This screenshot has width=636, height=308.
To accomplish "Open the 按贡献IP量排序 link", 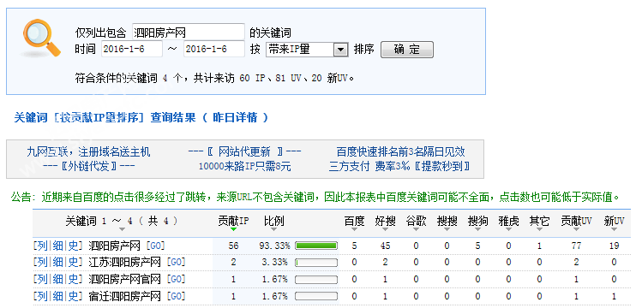I will [99, 118].
